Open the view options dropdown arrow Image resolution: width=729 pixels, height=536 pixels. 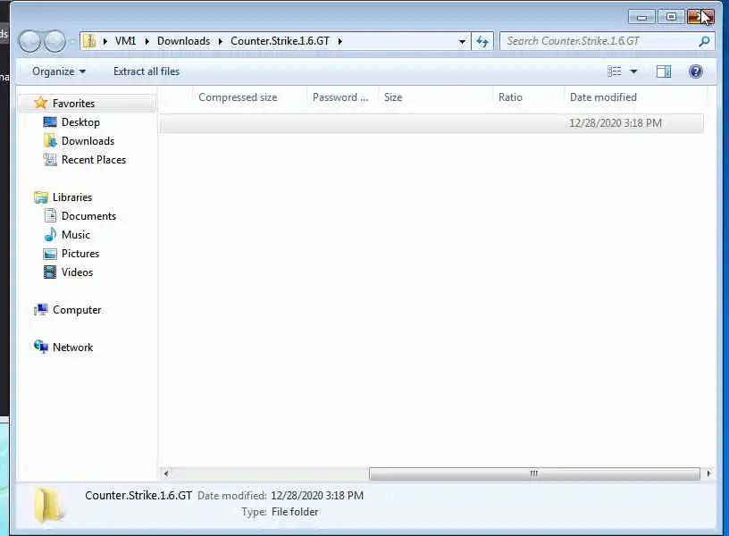[633, 71]
